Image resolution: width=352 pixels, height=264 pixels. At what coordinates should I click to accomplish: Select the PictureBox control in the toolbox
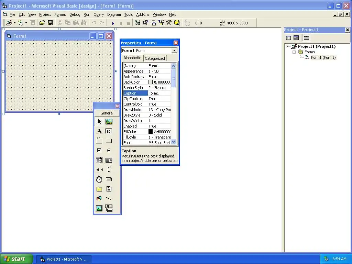[109, 122]
